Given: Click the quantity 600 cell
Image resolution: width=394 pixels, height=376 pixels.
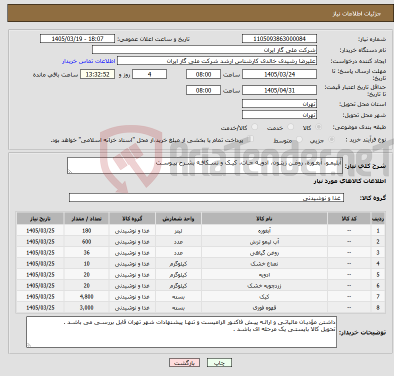Looking at the screenshot, I should [86, 241].
